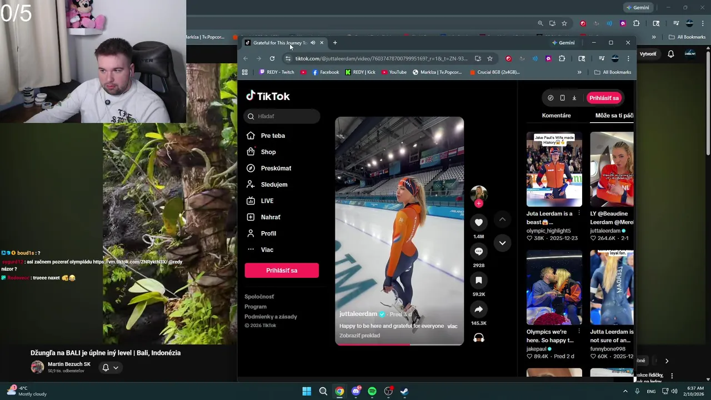Open the TikTok logo home link
Screen dimensions: 711x400
point(268,96)
